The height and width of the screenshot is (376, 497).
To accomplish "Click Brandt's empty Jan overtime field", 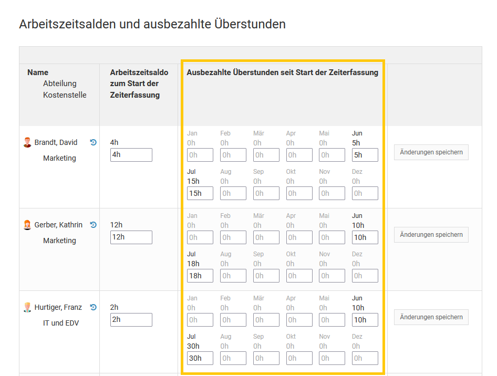I will (200, 155).
